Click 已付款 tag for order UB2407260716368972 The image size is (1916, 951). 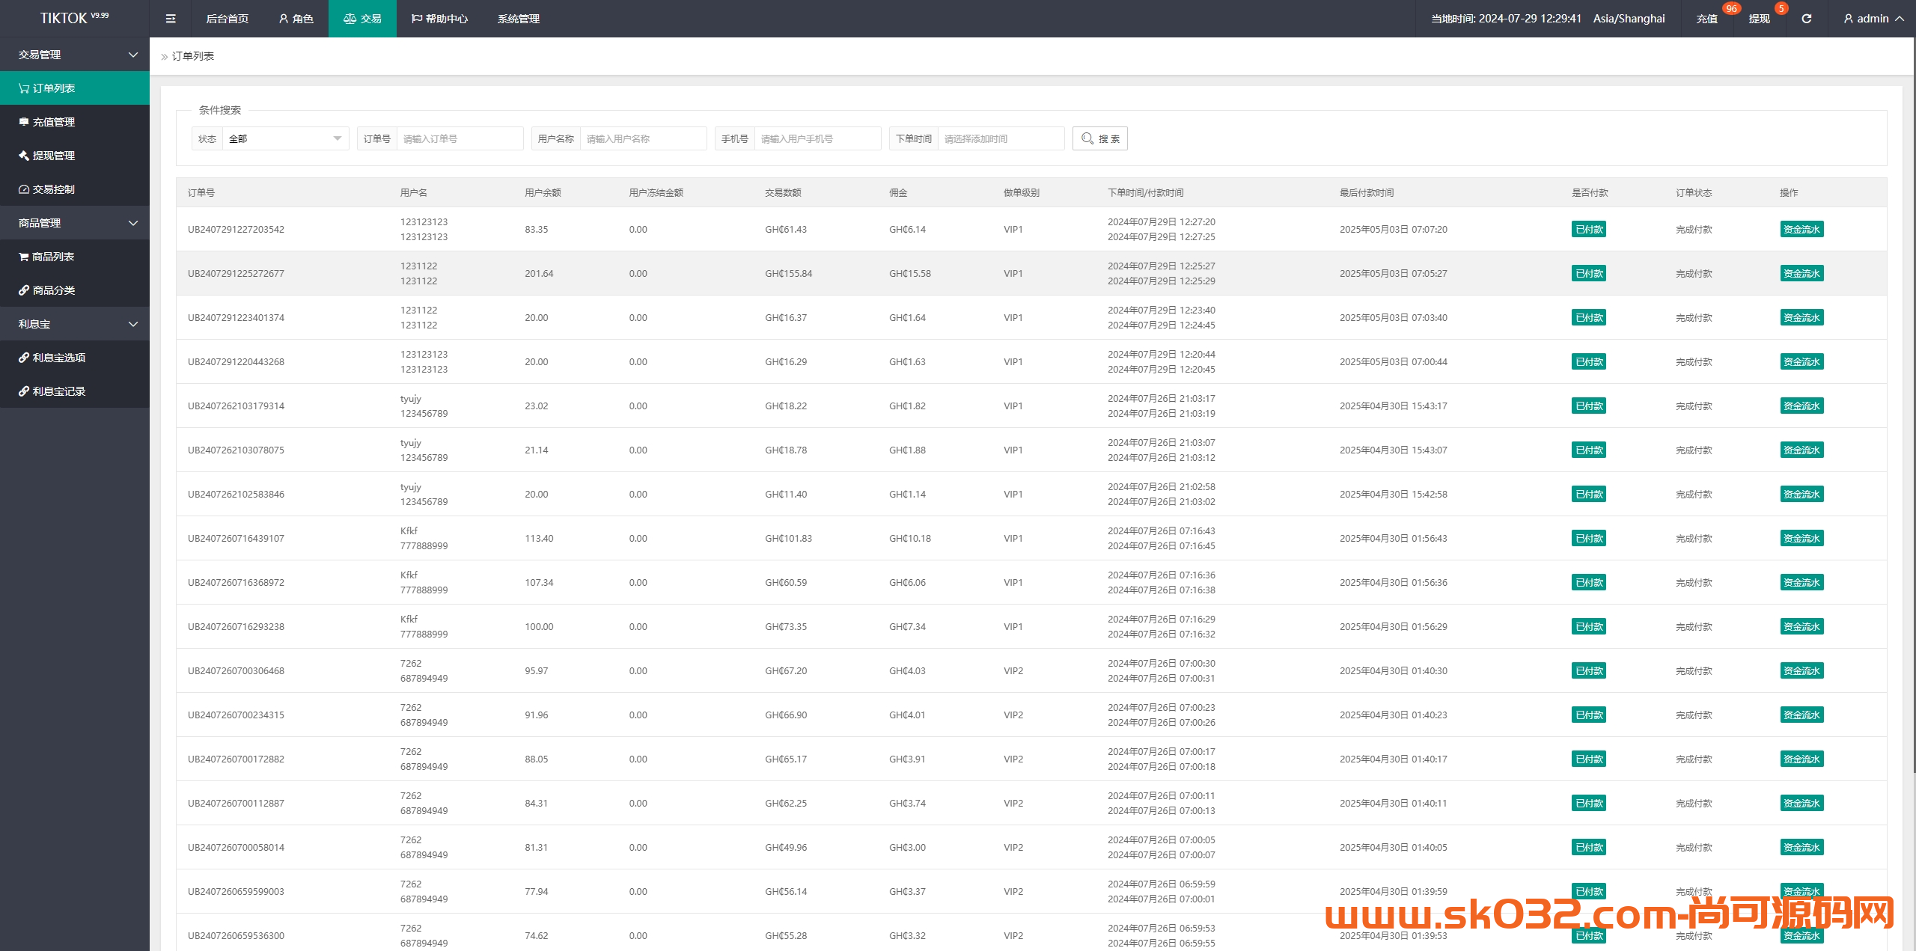(x=1589, y=582)
